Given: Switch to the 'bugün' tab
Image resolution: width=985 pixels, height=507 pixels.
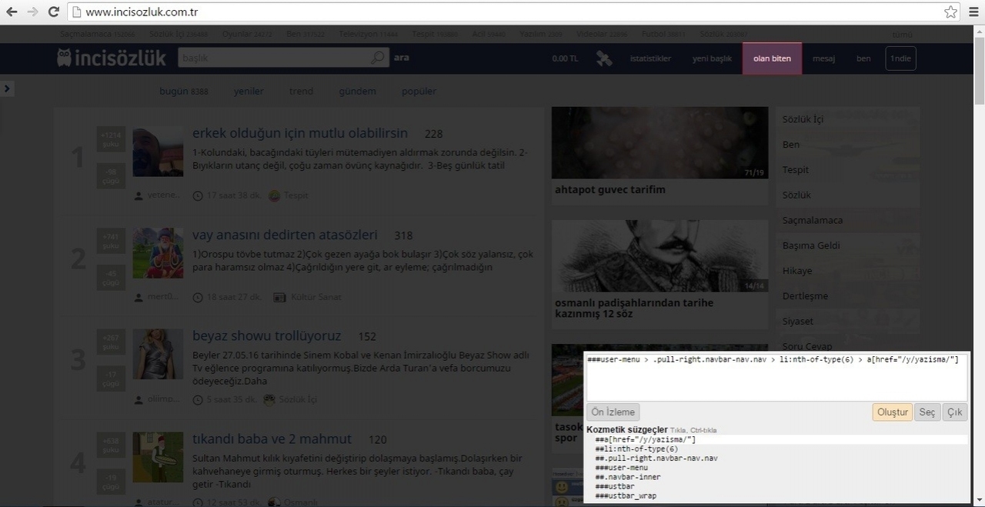Looking at the screenshot, I should (184, 91).
